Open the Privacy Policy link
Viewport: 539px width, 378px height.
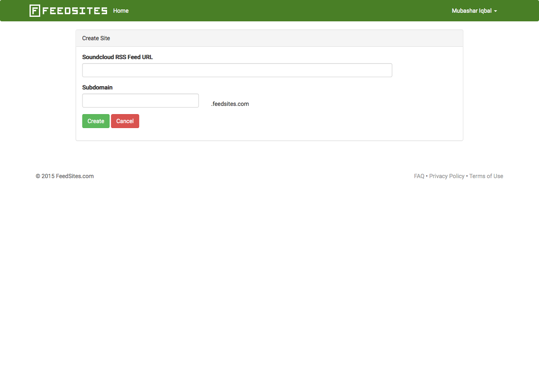click(x=447, y=176)
